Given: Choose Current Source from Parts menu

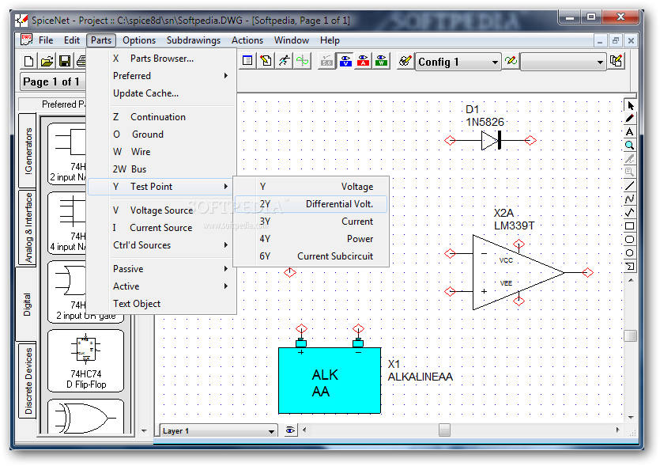Looking at the screenshot, I should tap(161, 228).
